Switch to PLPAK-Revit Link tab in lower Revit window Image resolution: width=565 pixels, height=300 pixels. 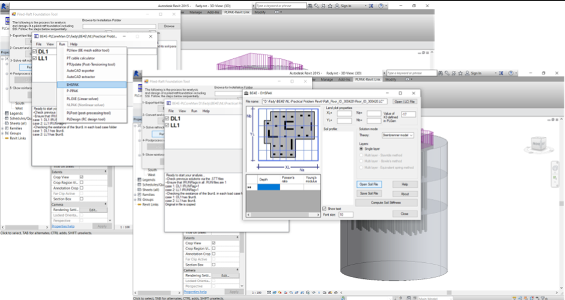pos(367,79)
